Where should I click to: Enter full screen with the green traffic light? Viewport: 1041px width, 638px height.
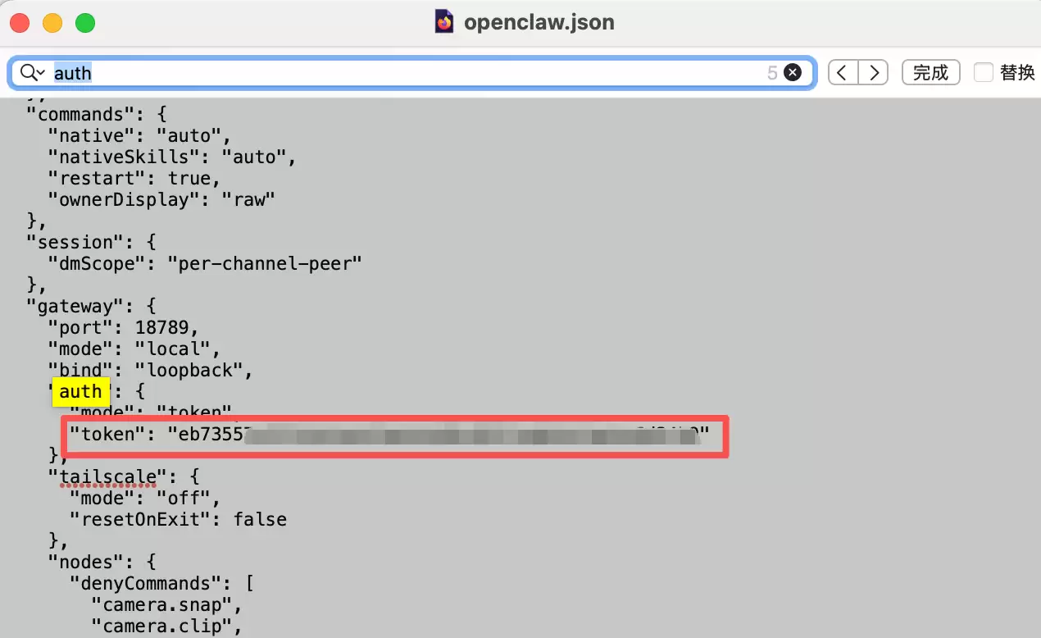84,23
